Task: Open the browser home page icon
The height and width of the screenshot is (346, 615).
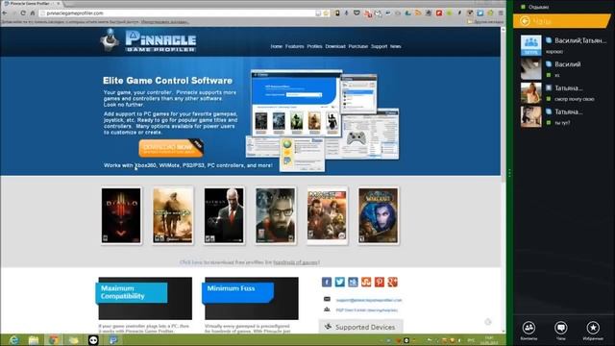Action: click(x=32, y=12)
